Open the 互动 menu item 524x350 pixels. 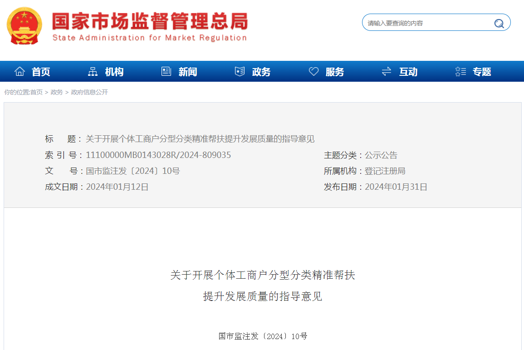408,72
